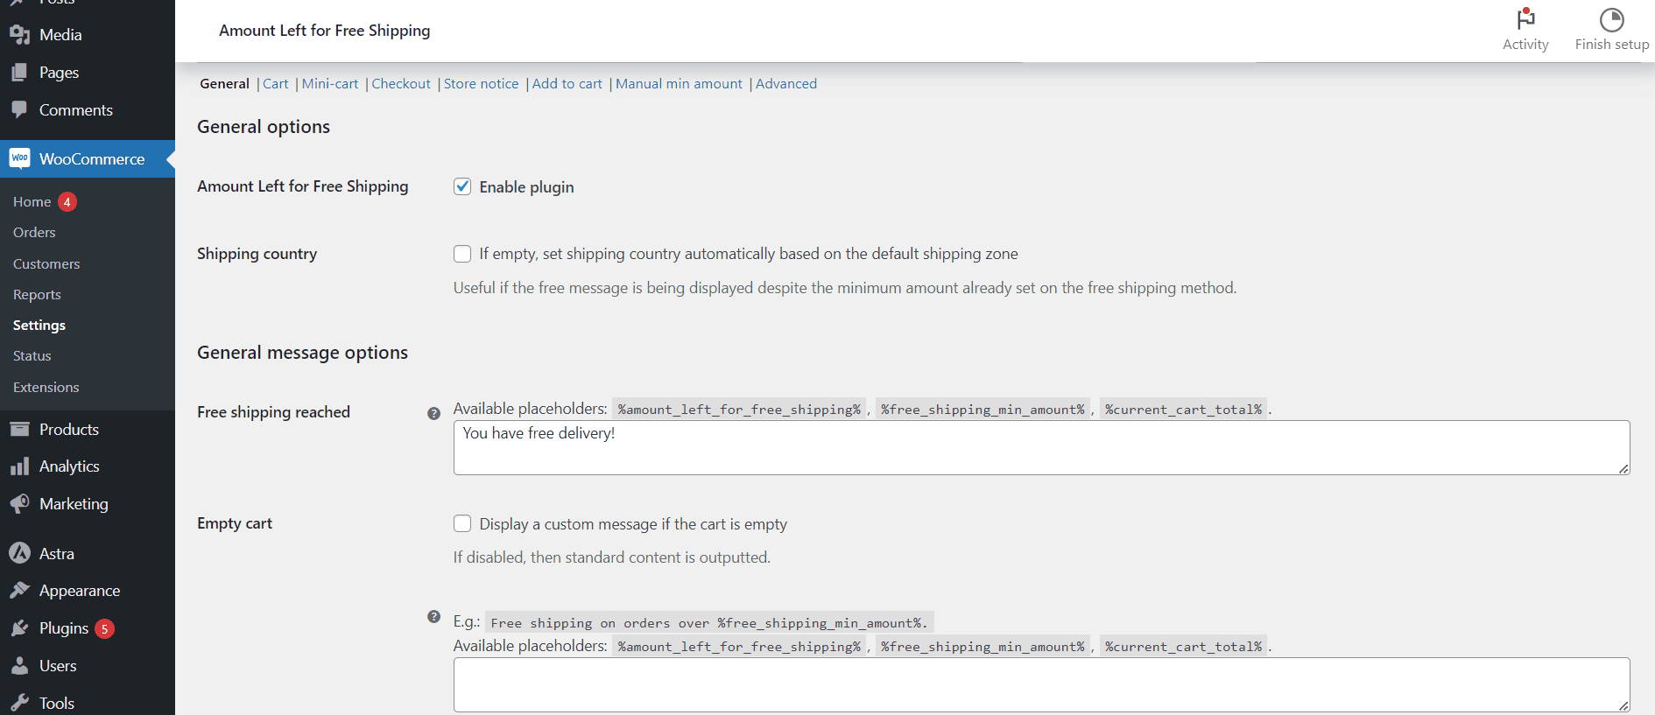This screenshot has height=715, width=1655.
Task: Click the Astra theme icon
Action: (19, 553)
